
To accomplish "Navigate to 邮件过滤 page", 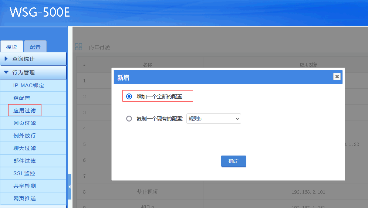I will pos(24,161).
